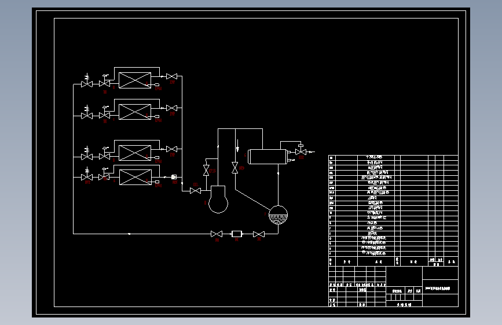This screenshot has height=325, width=502.
Task: Select the crossed-box cooler unit in the bottom branch
Action: (135, 177)
